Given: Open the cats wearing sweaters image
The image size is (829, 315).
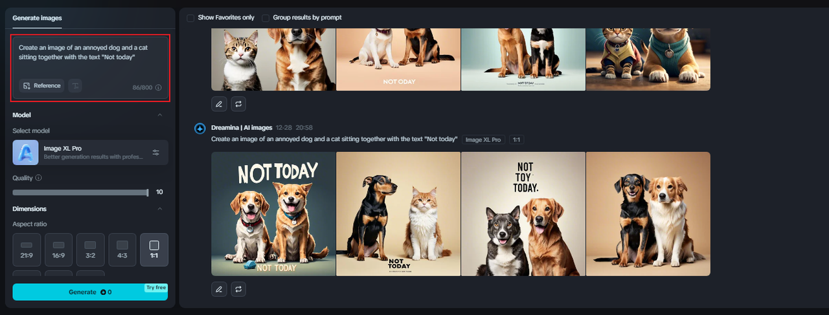Looking at the screenshot, I should (648, 59).
